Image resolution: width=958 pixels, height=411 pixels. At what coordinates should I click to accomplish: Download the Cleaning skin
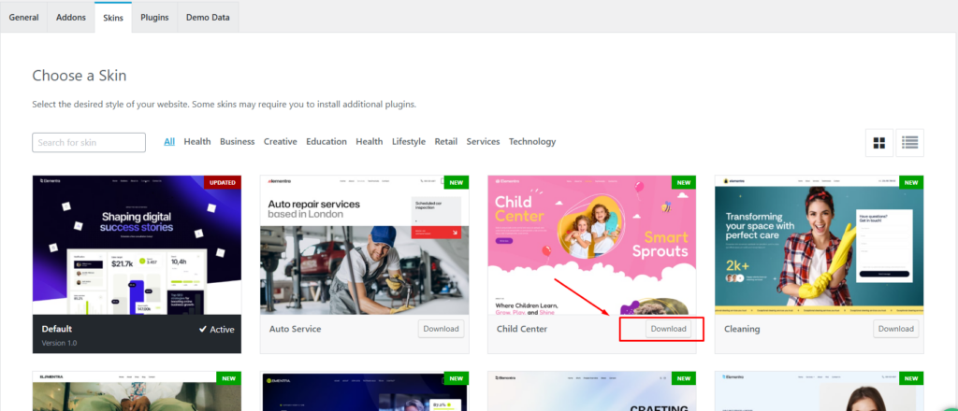pos(895,329)
